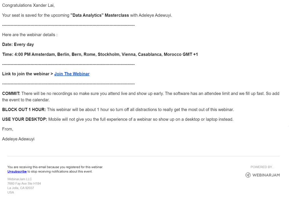
Task: Click the BLOCK OUT 1 HOUR: heading
Action: [24, 110]
